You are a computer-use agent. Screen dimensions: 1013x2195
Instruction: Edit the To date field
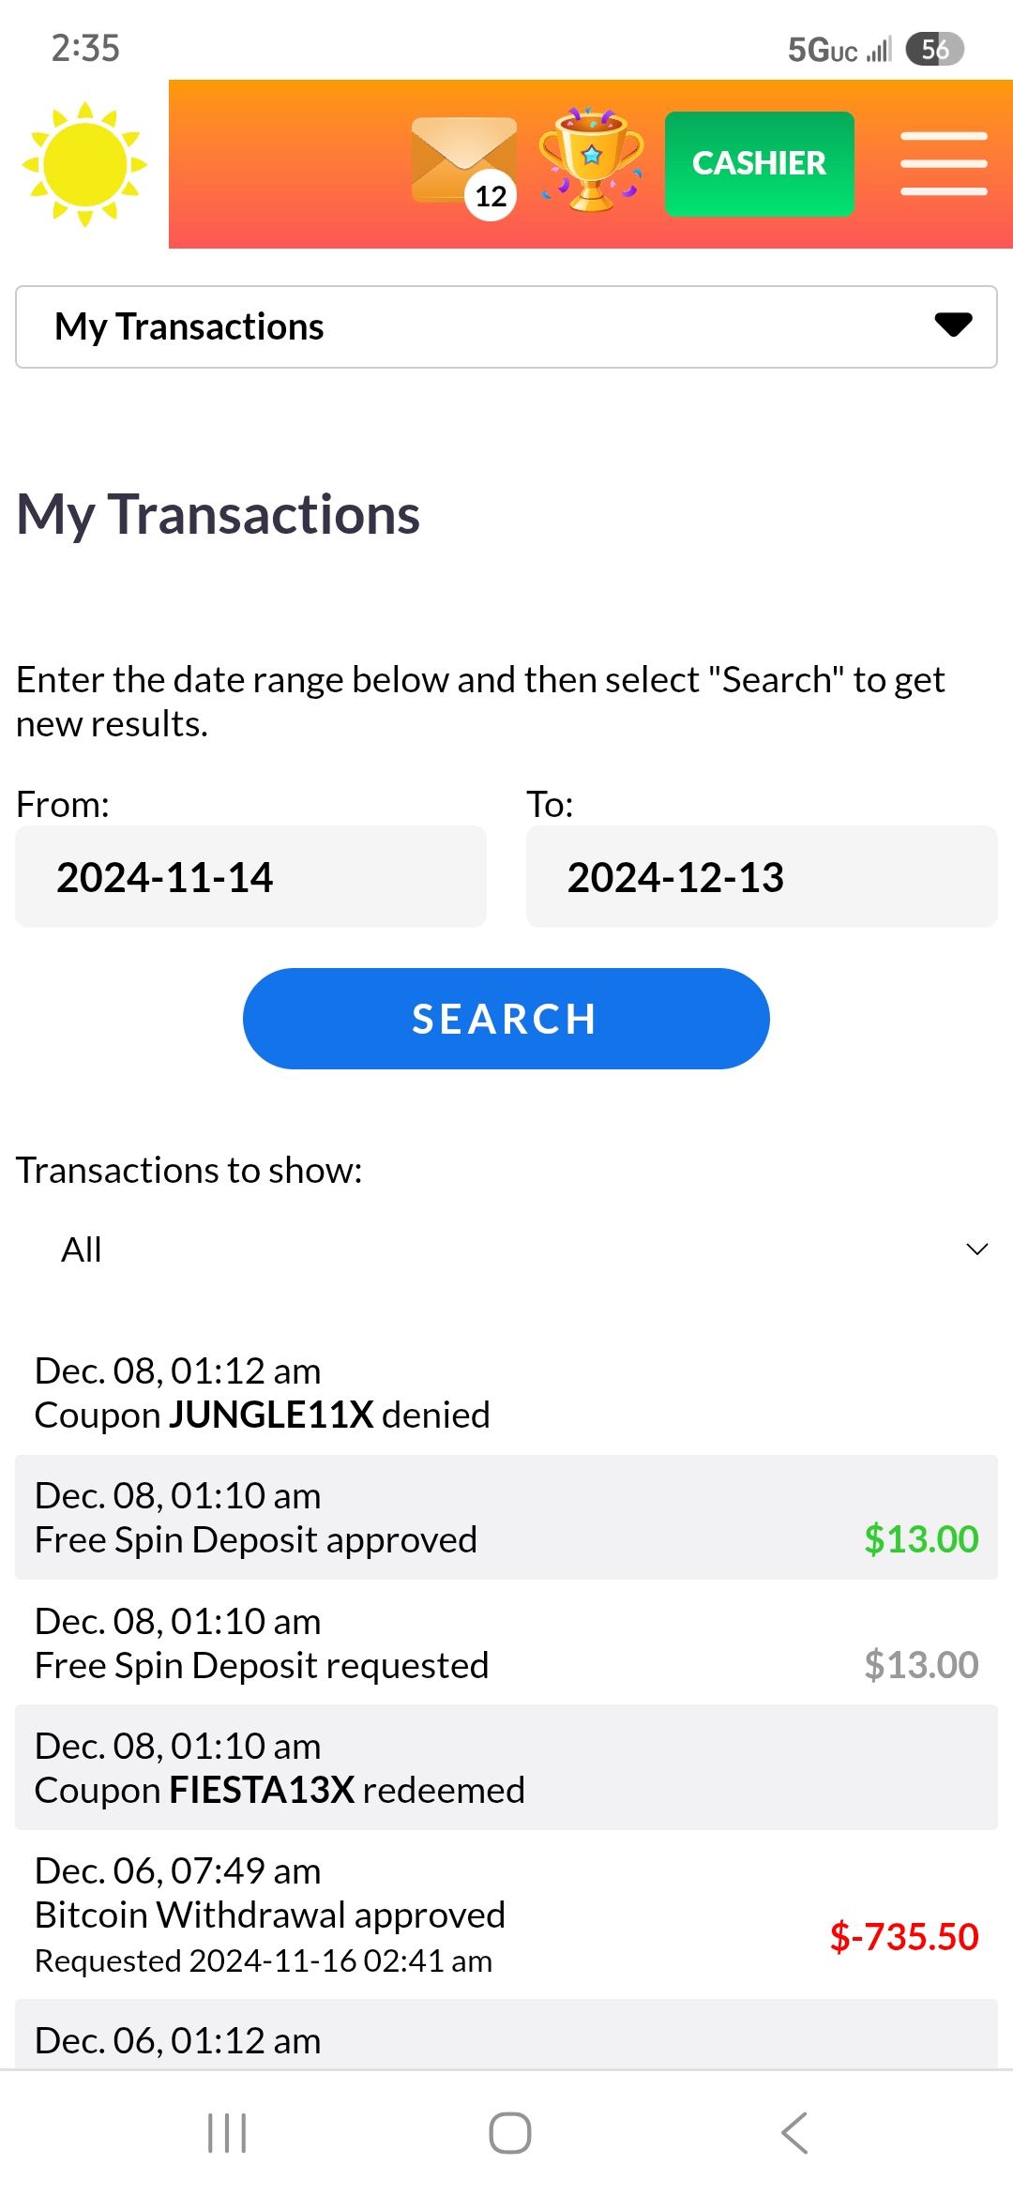tap(761, 877)
